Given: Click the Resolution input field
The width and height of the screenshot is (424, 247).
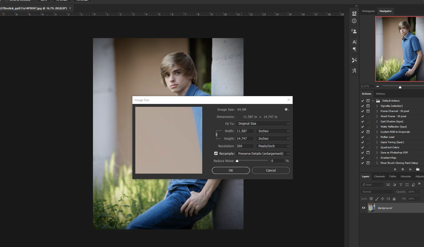Looking at the screenshot, I should [245, 146].
